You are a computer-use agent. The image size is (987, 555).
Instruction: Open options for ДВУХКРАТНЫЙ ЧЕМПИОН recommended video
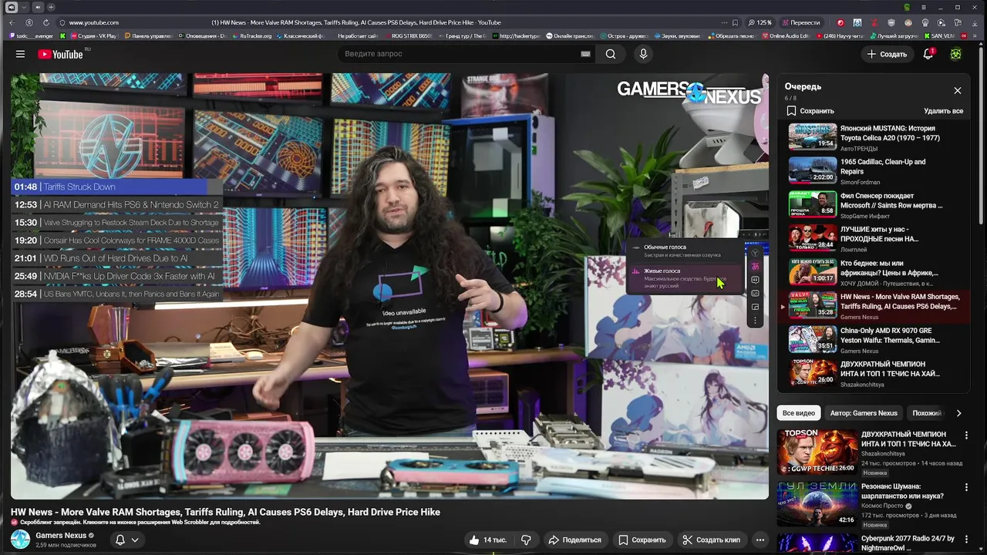(x=966, y=436)
